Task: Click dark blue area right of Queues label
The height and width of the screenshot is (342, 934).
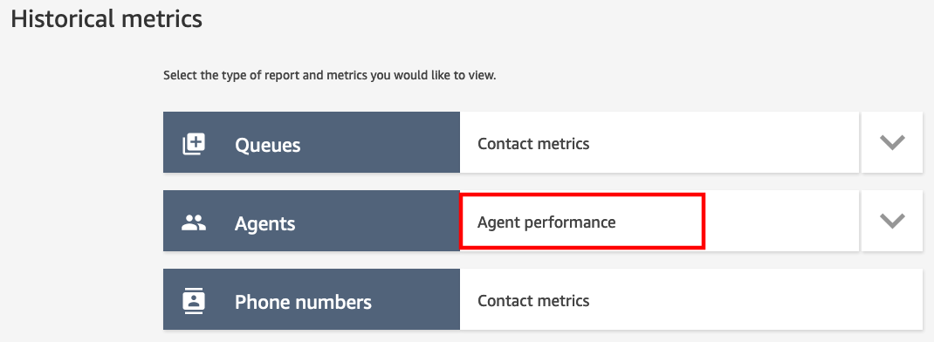Action: coord(381,142)
